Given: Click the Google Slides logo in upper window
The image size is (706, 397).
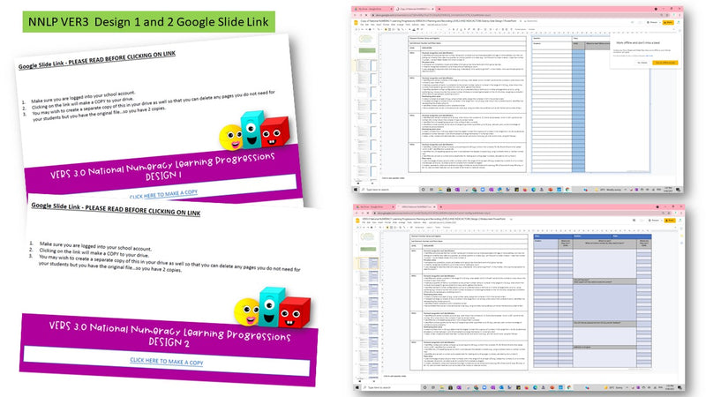Looking at the screenshot, I should click(x=356, y=23).
